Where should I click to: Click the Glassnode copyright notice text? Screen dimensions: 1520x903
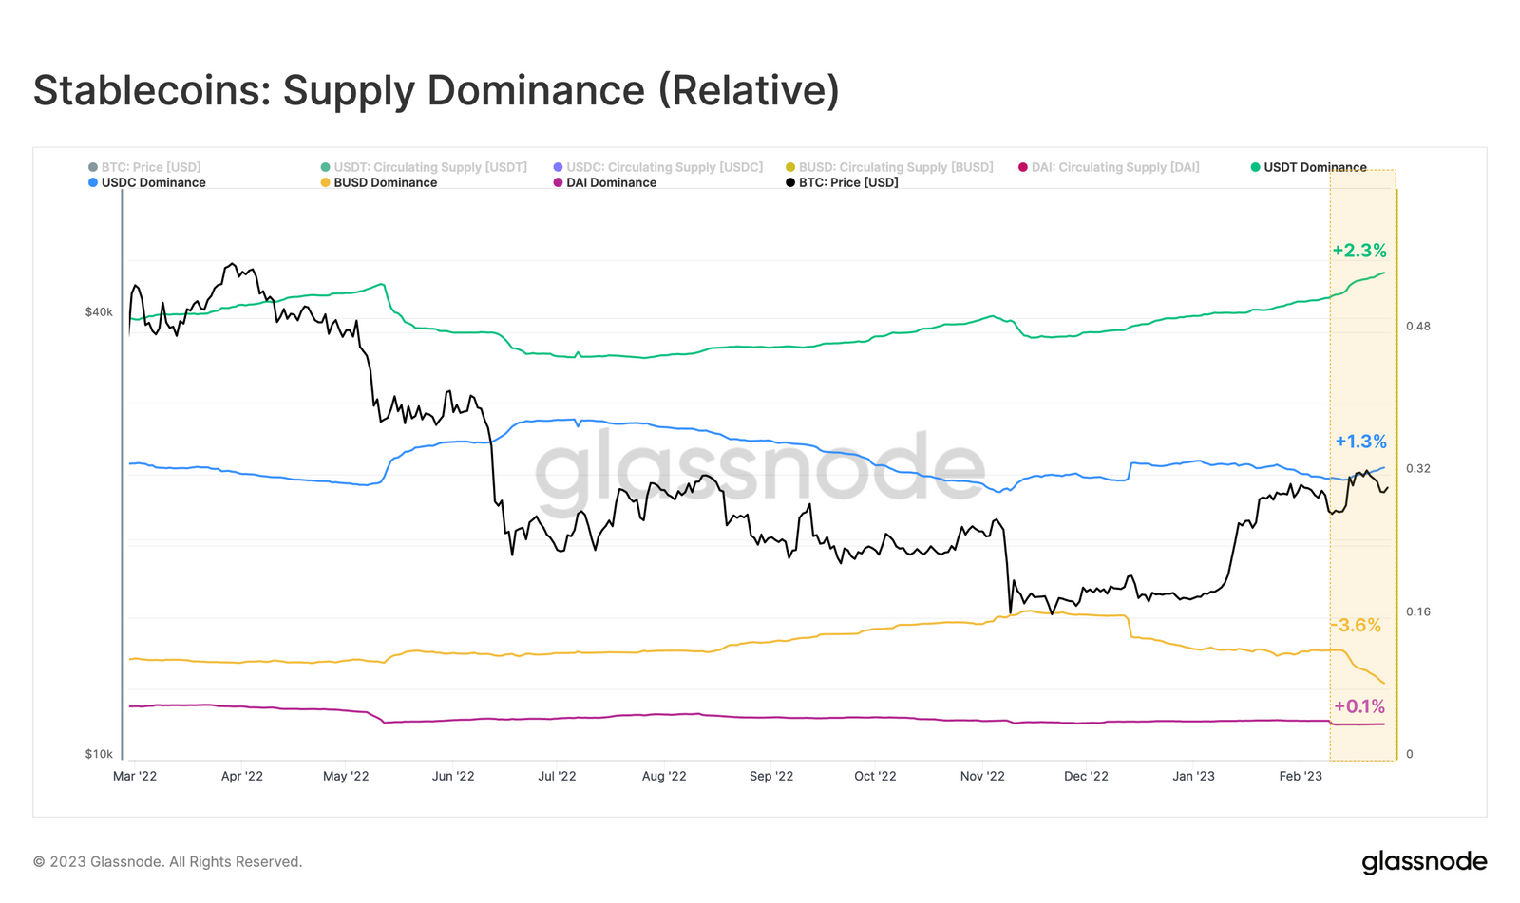pyautogui.click(x=167, y=862)
